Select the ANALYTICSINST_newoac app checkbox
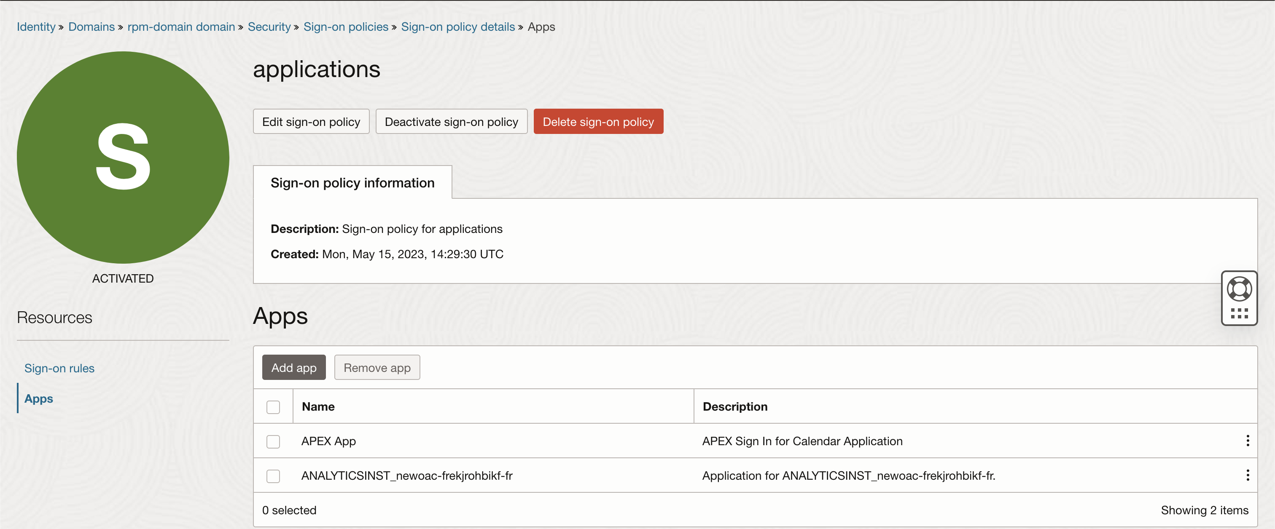This screenshot has height=529, width=1275. pyautogui.click(x=273, y=476)
